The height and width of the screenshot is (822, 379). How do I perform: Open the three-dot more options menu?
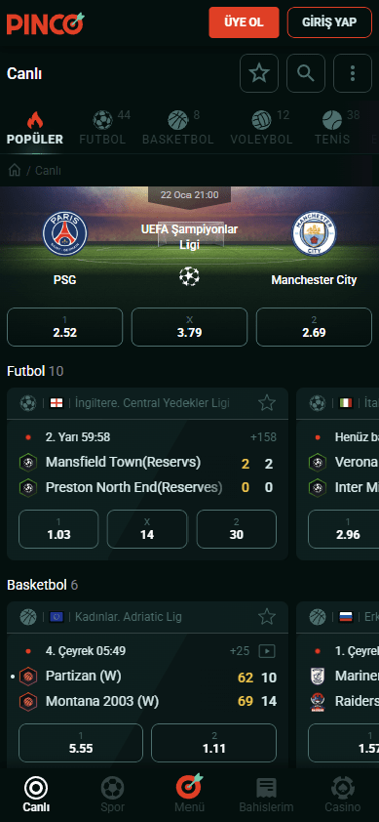(x=353, y=73)
